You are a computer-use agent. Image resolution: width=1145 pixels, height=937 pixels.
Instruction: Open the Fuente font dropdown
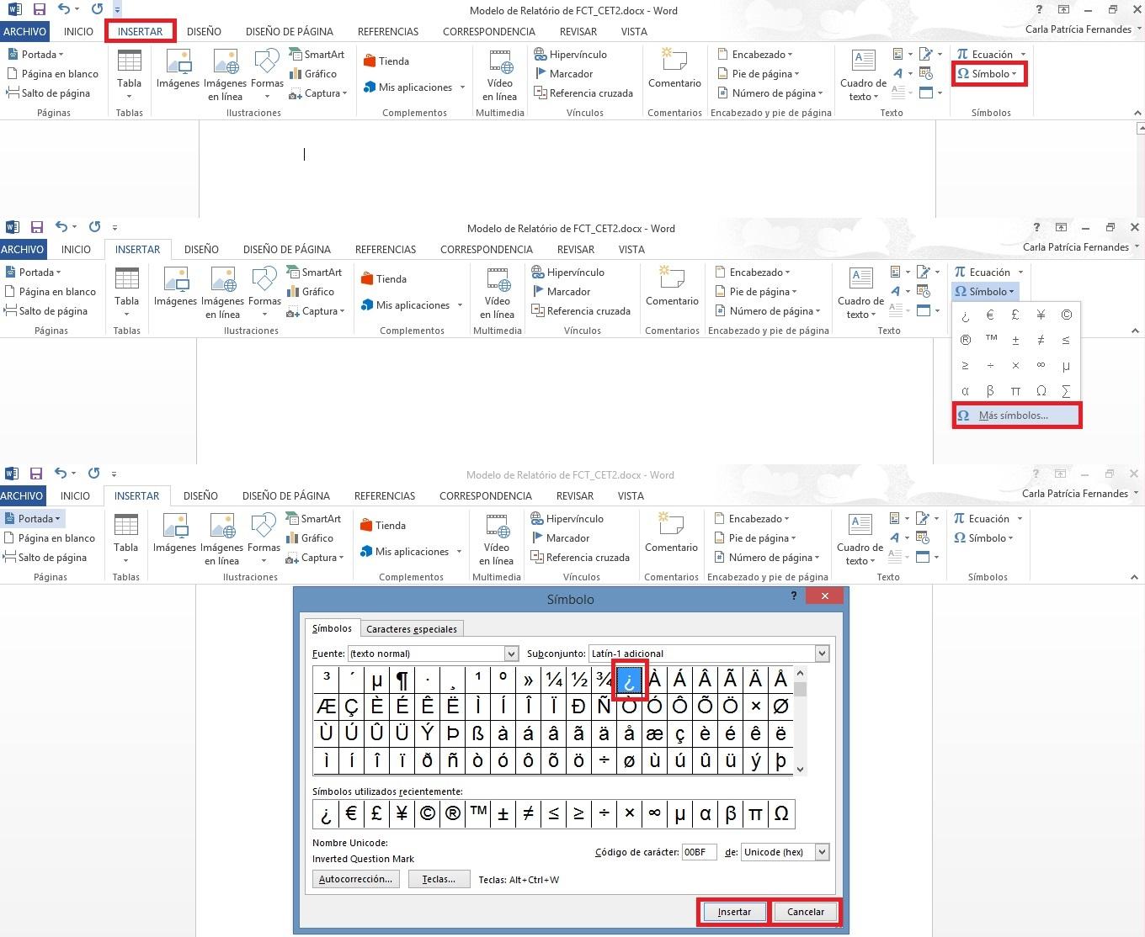pos(511,654)
